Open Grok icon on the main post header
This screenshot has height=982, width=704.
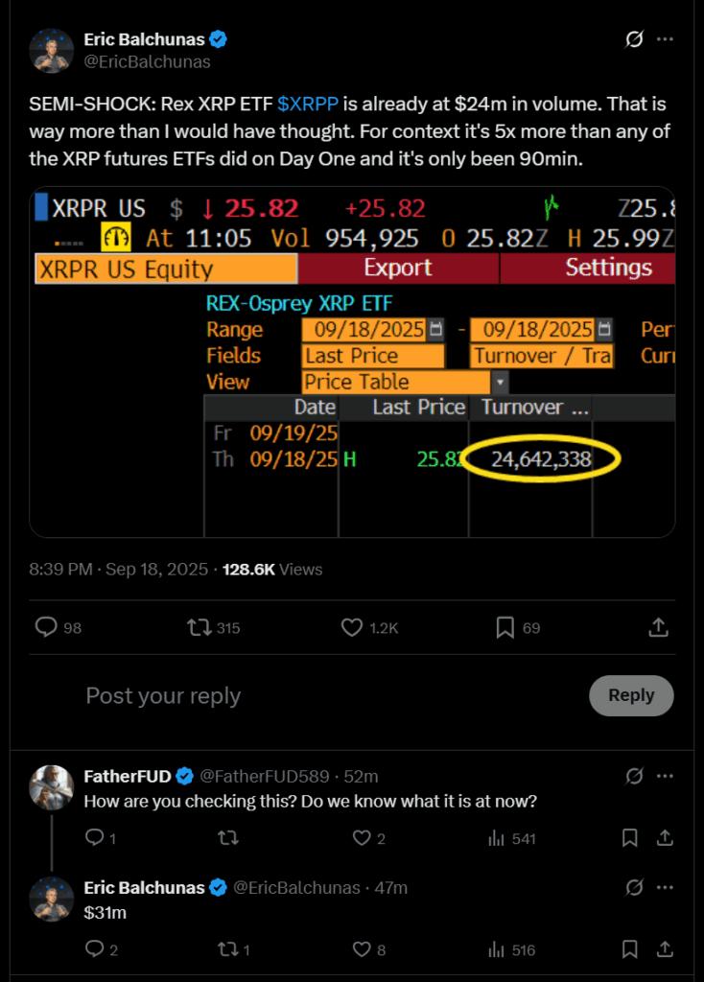633,40
